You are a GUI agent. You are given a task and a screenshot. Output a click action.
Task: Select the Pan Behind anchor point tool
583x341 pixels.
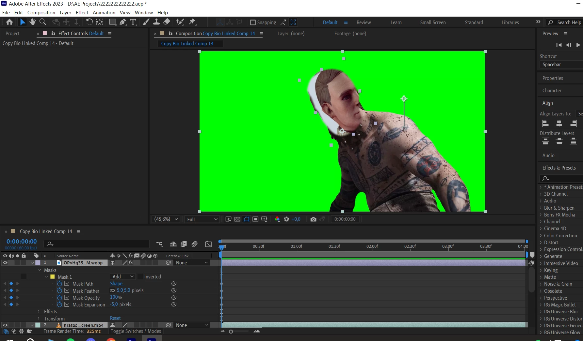(x=100, y=22)
